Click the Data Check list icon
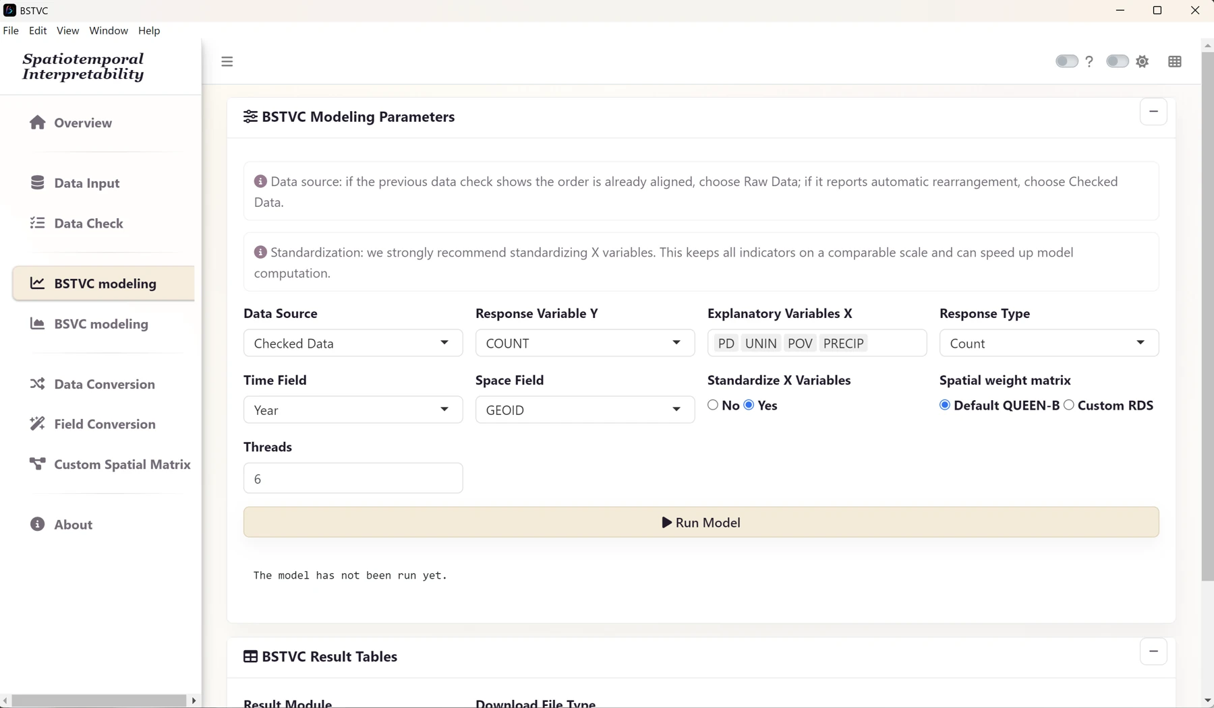Image resolution: width=1214 pixels, height=708 pixels. click(38, 223)
